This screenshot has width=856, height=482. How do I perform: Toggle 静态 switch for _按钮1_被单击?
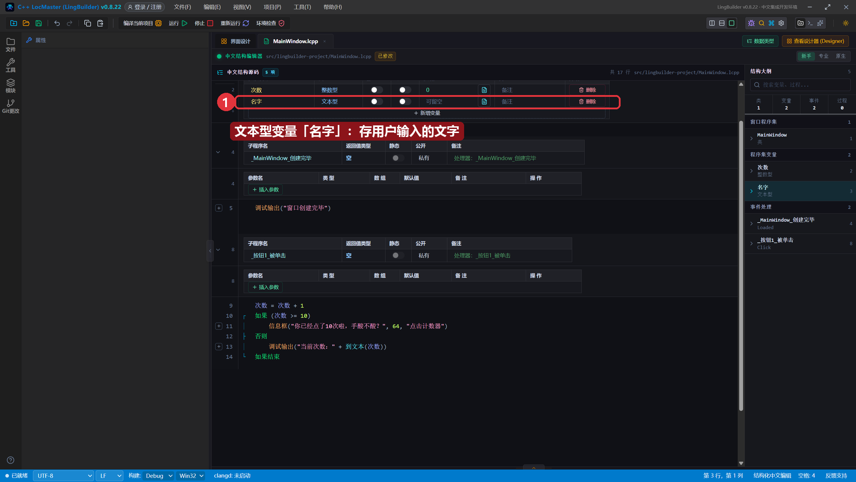tap(398, 256)
